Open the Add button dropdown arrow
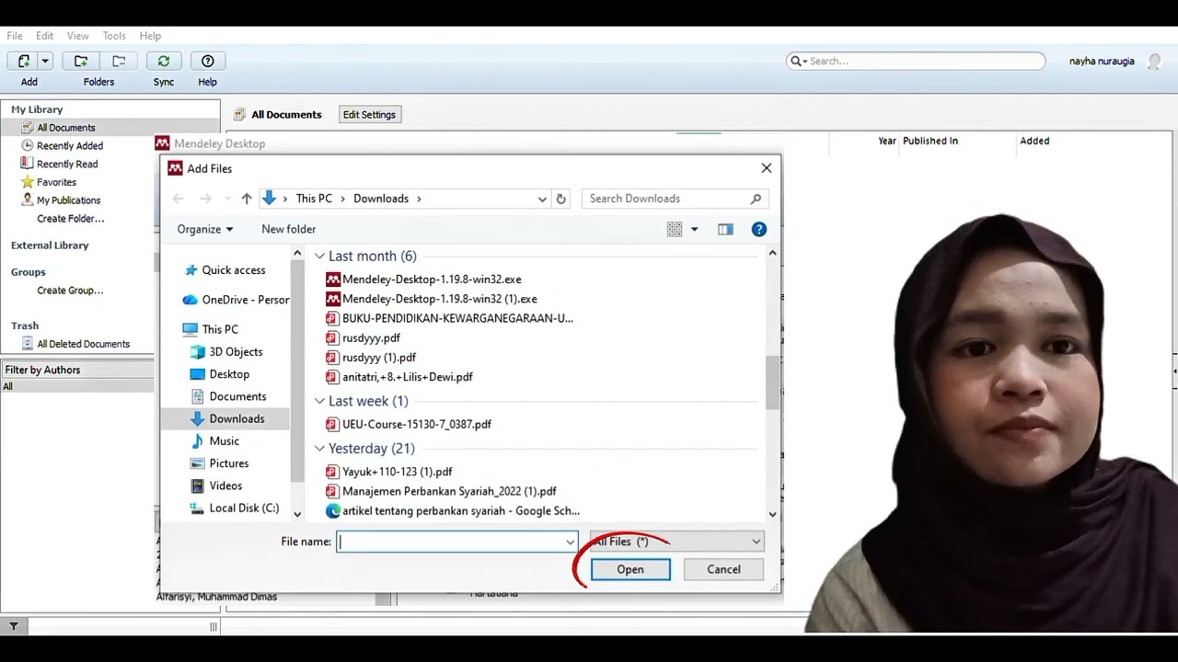Viewport: 1178px width, 662px height. [44, 61]
